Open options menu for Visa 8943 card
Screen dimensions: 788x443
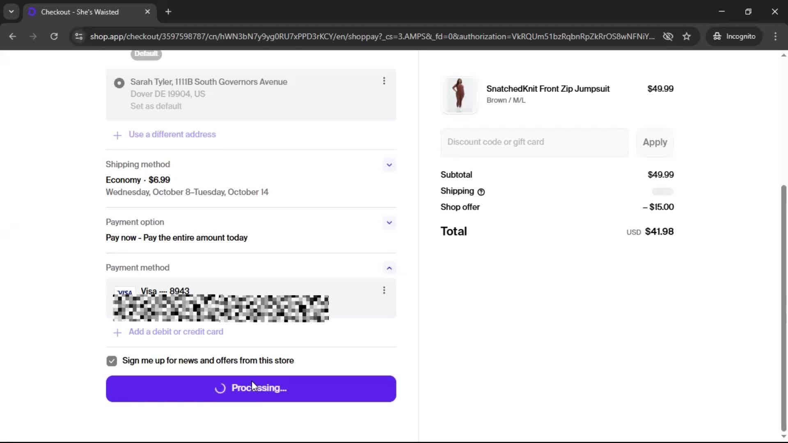tap(384, 290)
